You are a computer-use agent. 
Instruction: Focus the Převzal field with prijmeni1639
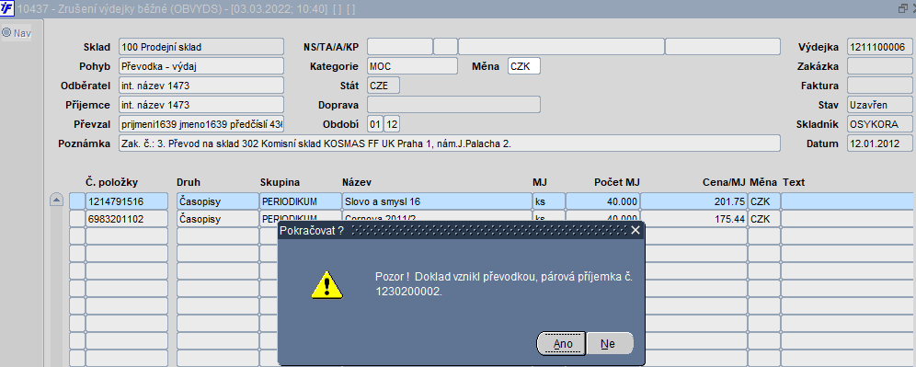201,124
